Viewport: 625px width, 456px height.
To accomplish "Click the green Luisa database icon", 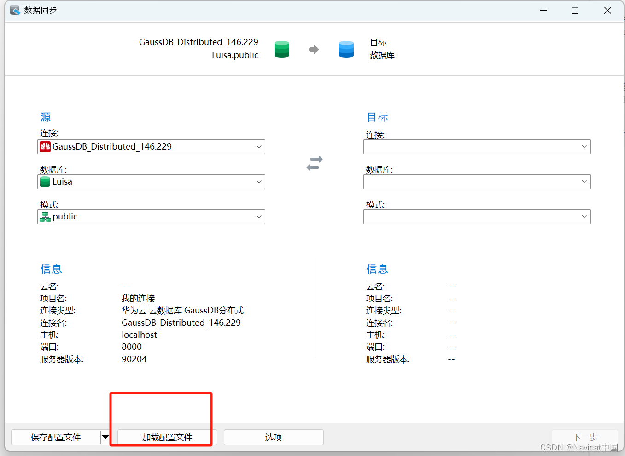I will coord(45,182).
